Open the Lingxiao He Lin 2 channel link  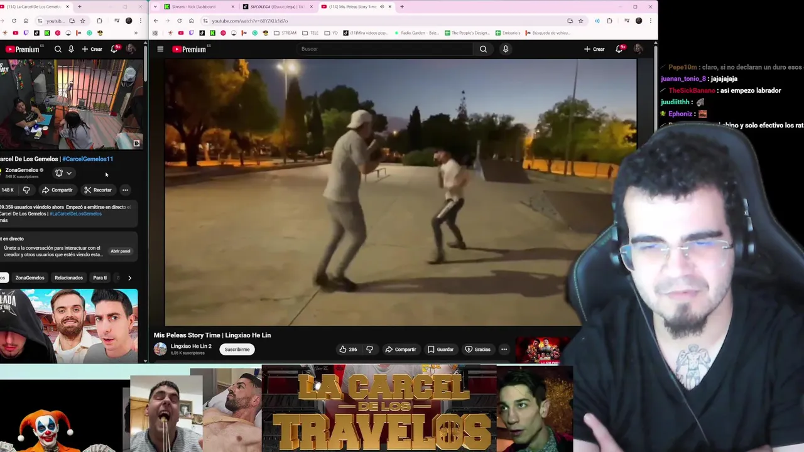pyautogui.click(x=191, y=346)
